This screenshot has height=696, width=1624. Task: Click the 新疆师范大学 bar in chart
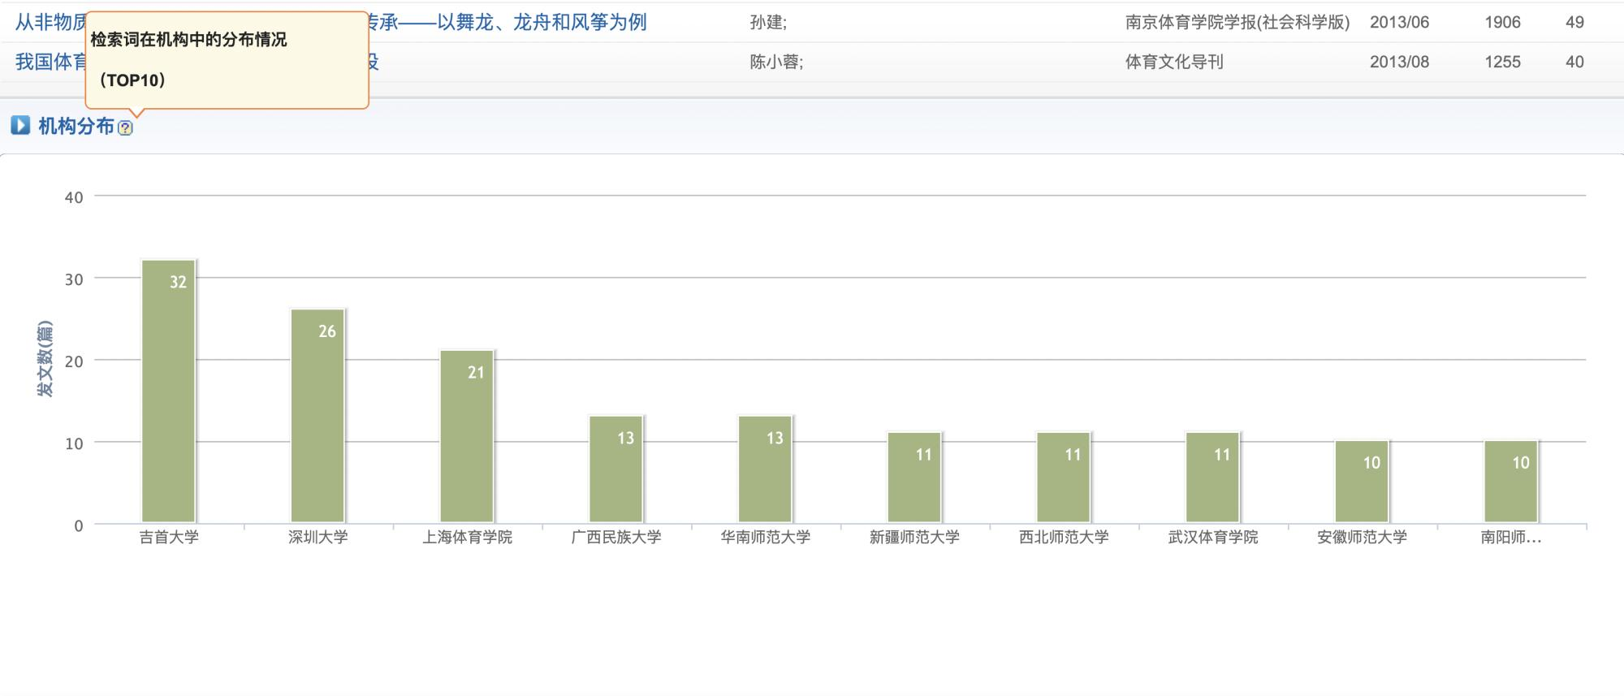(914, 478)
